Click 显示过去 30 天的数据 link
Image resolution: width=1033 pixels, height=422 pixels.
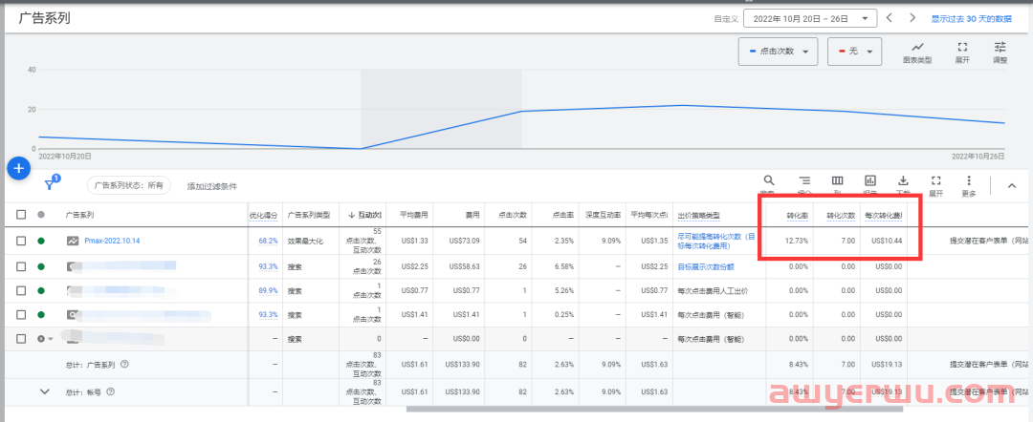click(971, 19)
